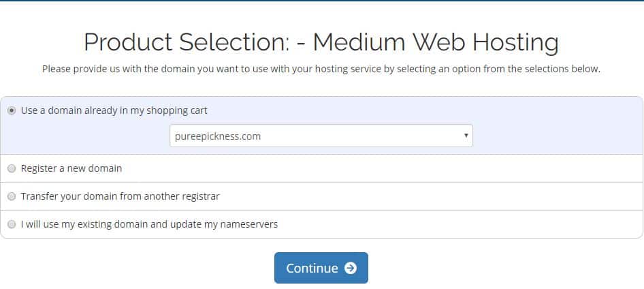Select the Transfer your domain radio button
The height and width of the screenshot is (289, 644).
click(x=12, y=196)
